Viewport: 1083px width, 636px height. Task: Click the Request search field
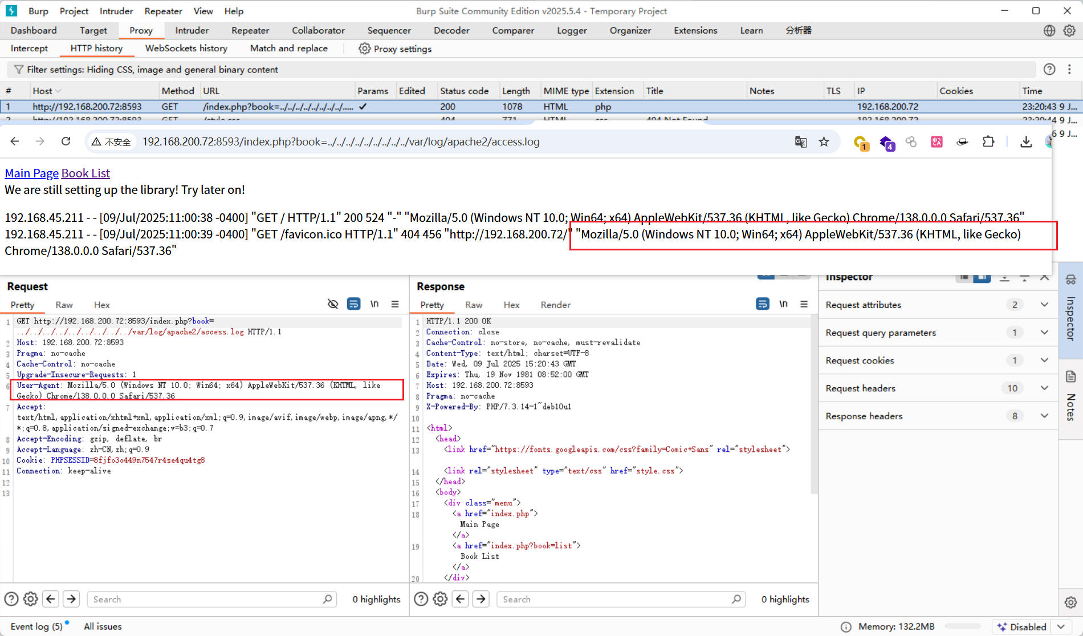point(211,599)
